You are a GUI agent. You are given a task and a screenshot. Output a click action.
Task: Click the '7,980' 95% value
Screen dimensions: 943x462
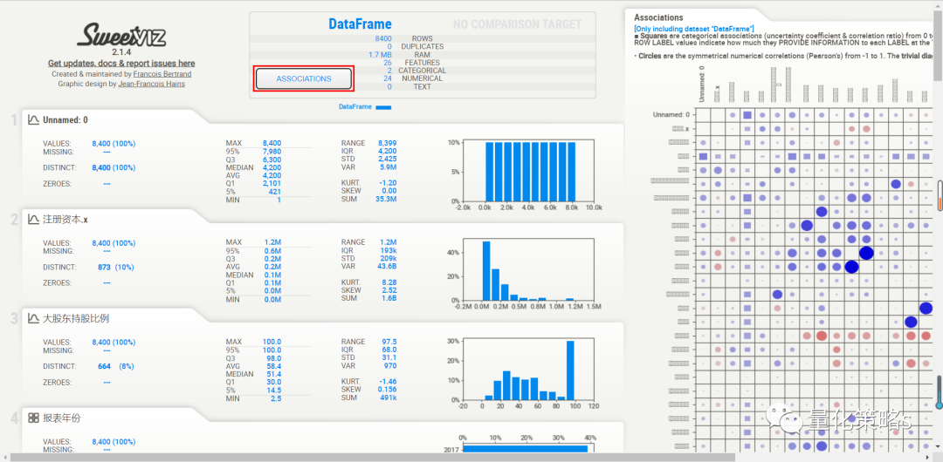coord(272,152)
